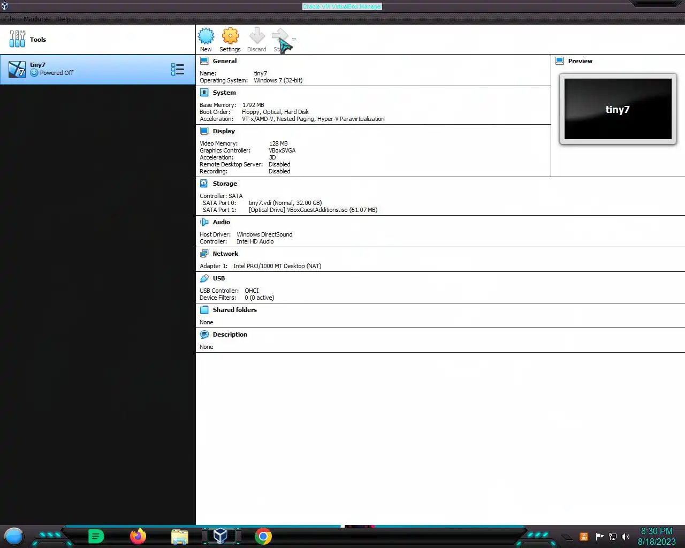Click the volume speaker tray icon
Image resolution: width=685 pixels, height=548 pixels.
tap(626, 536)
